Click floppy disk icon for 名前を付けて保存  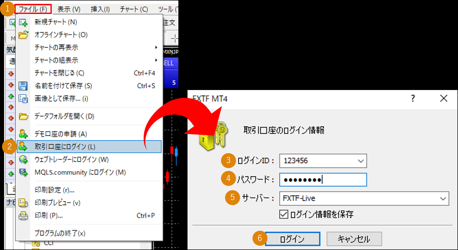pyautogui.click(x=23, y=86)
